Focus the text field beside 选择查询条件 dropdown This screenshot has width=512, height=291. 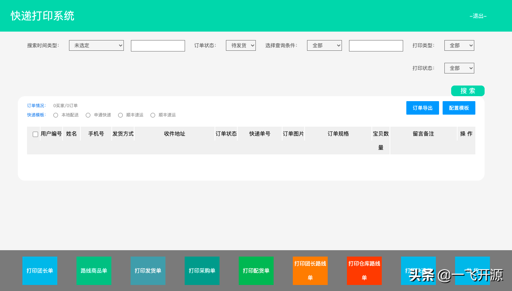tap(376, 46)
